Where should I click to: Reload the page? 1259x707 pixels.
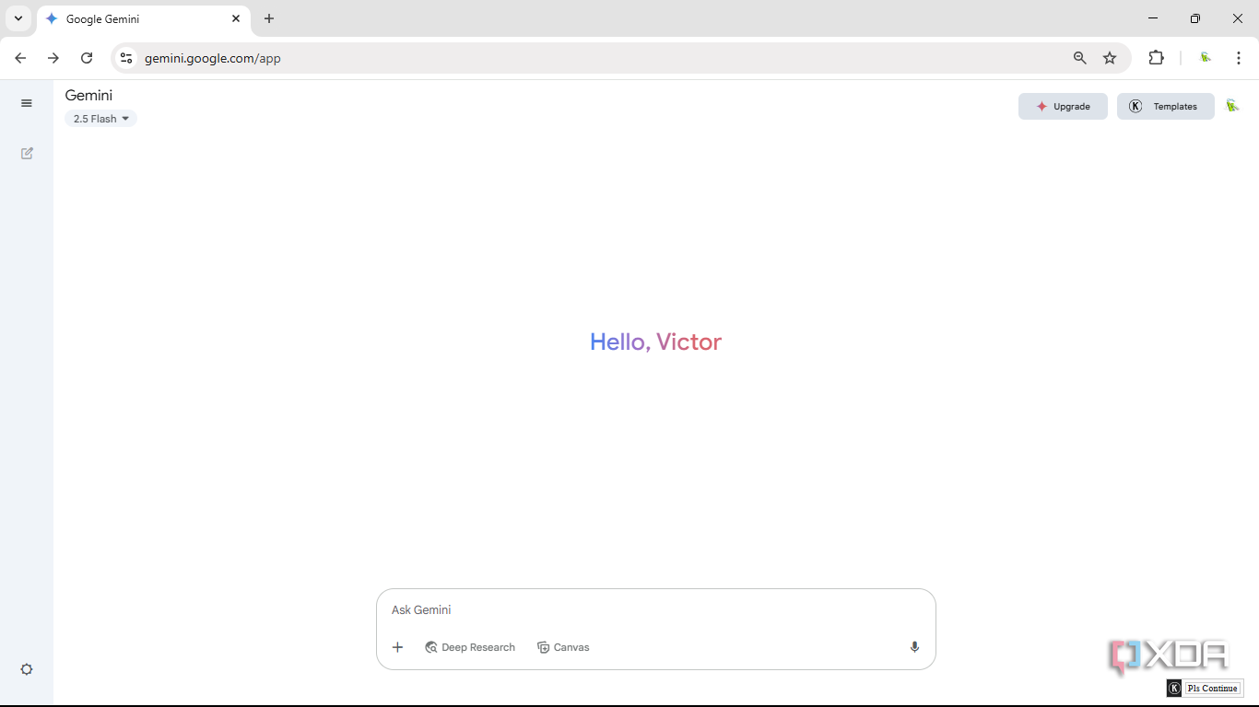tap(87, 58)
